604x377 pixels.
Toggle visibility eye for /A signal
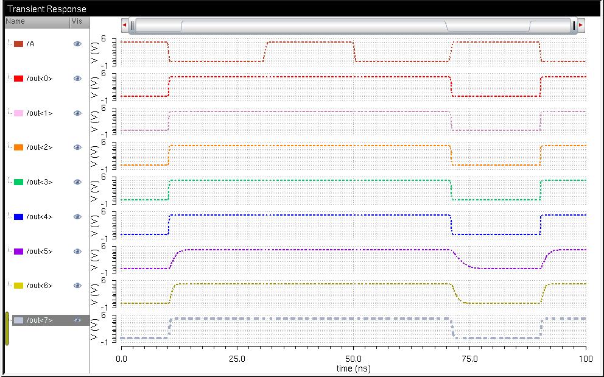pos(77,44)
